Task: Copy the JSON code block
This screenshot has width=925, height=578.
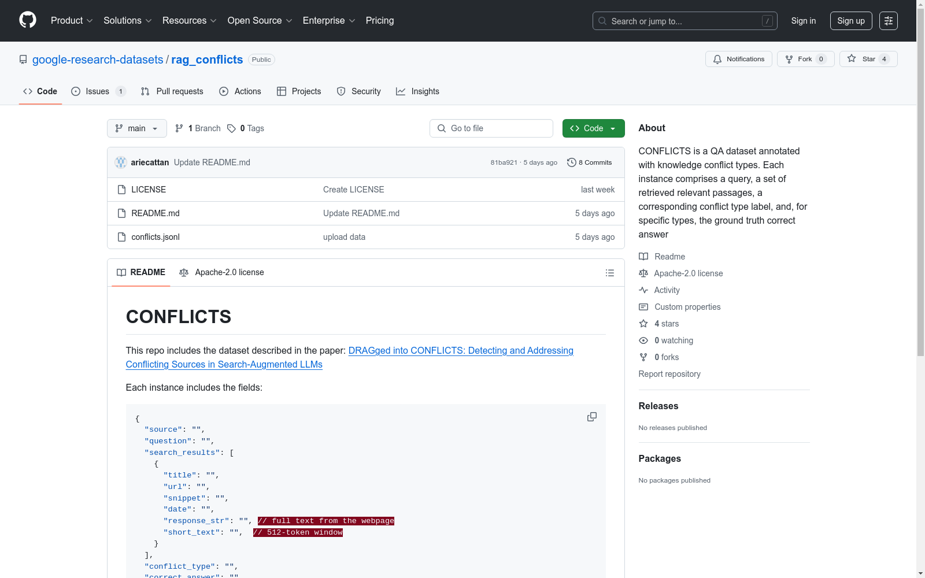Action: 592,417
